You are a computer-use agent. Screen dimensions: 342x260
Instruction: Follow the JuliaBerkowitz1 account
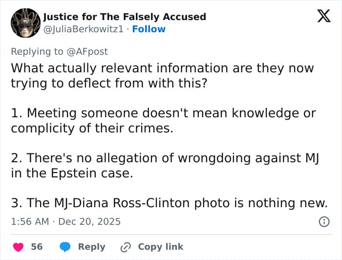coord(149,29)
